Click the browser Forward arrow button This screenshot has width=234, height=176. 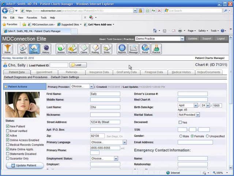pos(11,11)
